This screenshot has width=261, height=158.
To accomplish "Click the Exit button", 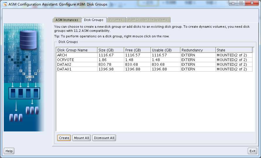I will [252, 151].
